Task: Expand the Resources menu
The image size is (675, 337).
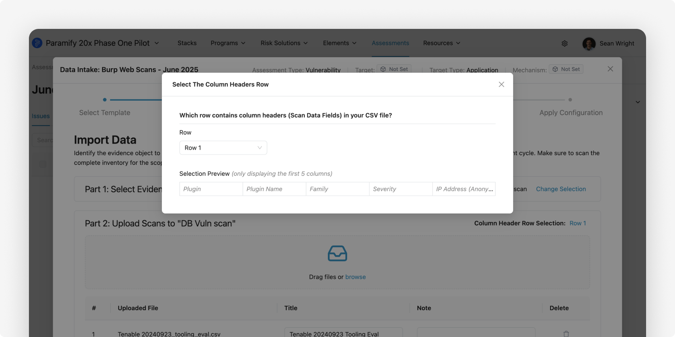Action: pos(442,43)
